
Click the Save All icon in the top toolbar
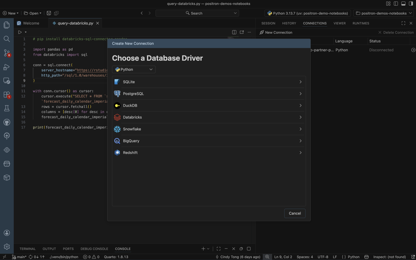56,13
